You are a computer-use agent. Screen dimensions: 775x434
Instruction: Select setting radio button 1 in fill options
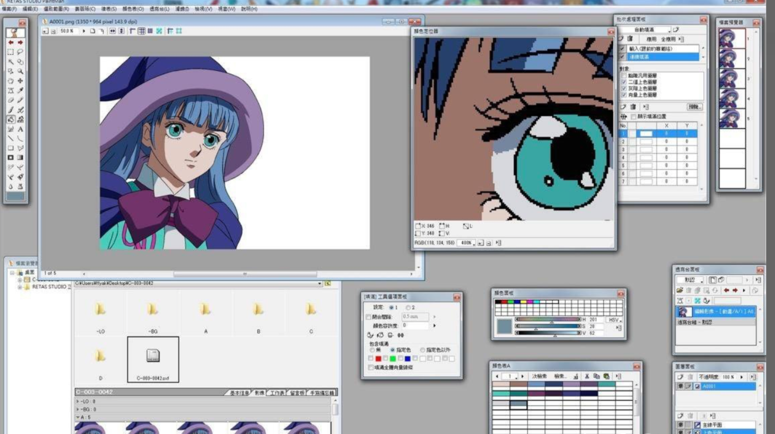point(392,307)
